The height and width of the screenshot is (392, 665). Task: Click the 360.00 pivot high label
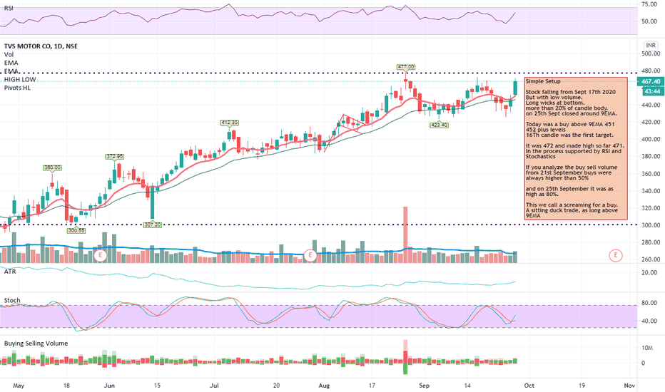coord(53,167)
